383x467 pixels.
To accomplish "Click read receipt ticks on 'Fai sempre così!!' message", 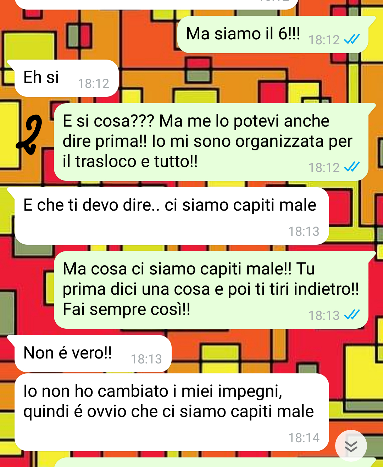I will coord(352,315).
